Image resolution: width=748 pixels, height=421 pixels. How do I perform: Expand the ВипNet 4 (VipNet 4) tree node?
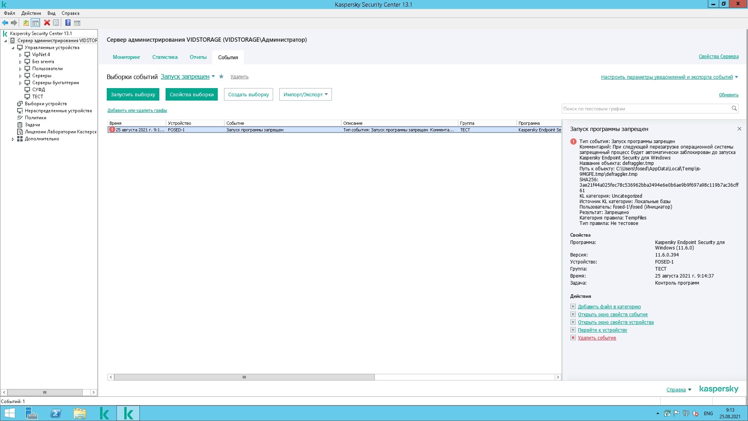pyautogui.click(x=20, y=55)
